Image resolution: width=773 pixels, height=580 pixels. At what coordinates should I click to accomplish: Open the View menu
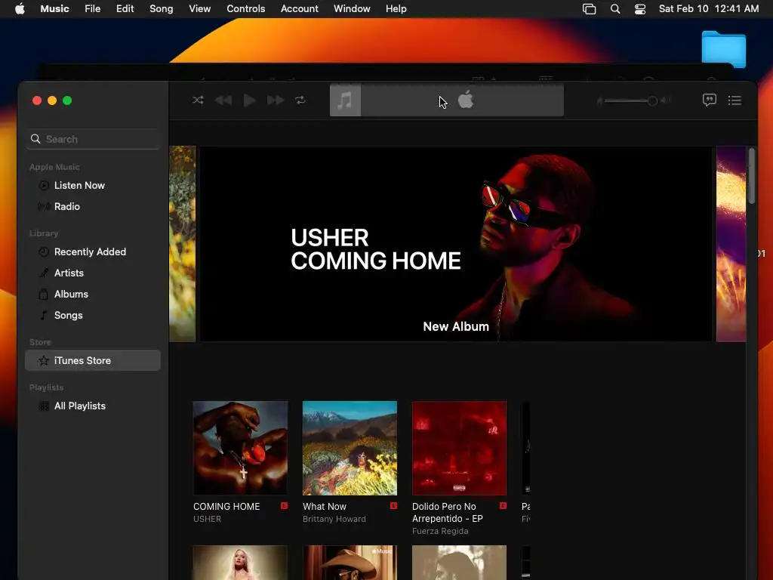[199, 9]
